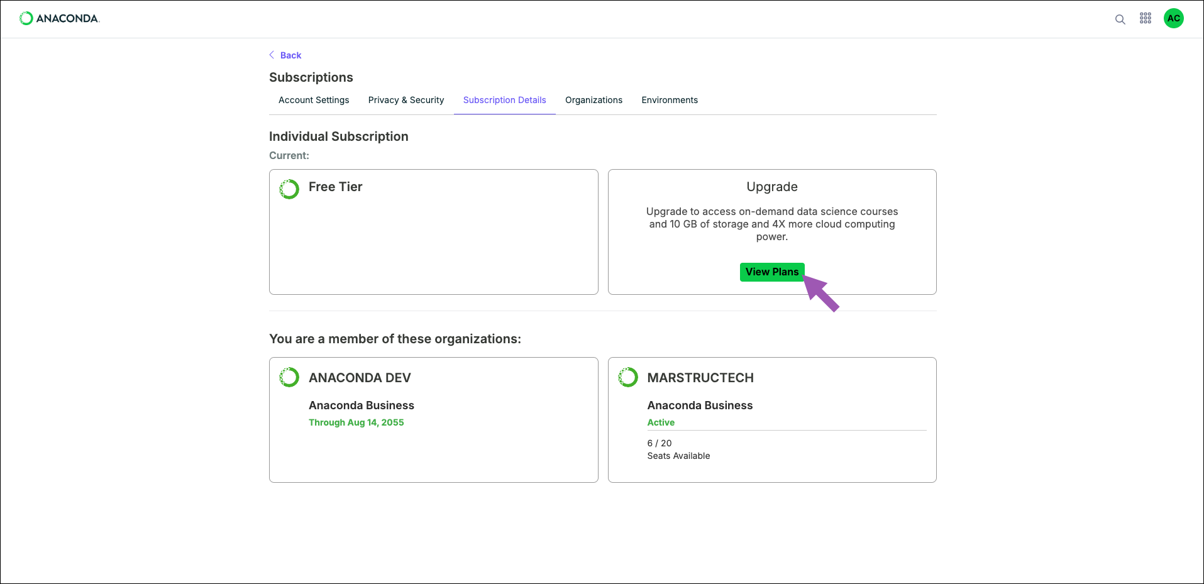
Task: Click the Back chevron arrow
Action: click(272, 55)
